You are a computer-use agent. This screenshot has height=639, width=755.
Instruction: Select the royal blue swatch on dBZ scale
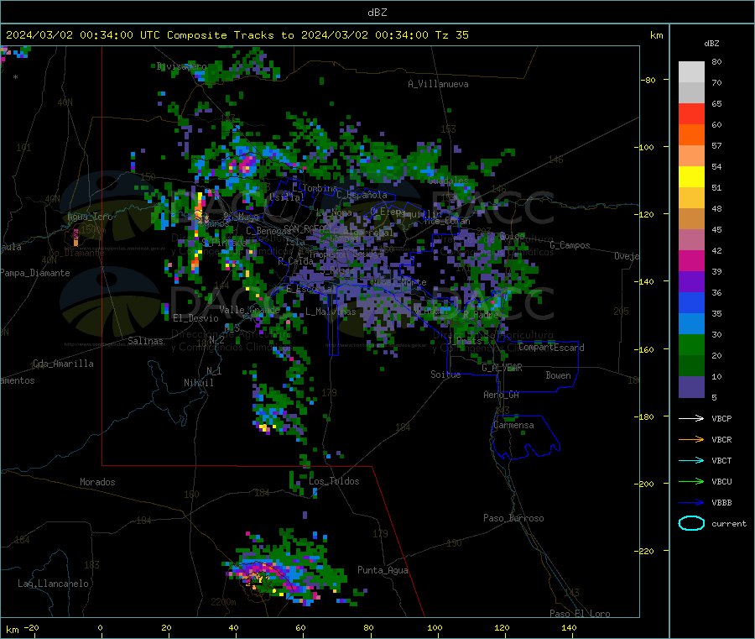pyautogui.click(x=691, y=302)
